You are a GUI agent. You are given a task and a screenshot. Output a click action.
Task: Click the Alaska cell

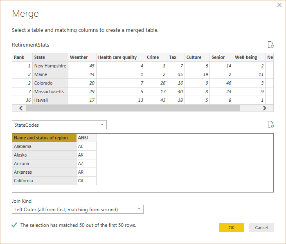[44, 155]
